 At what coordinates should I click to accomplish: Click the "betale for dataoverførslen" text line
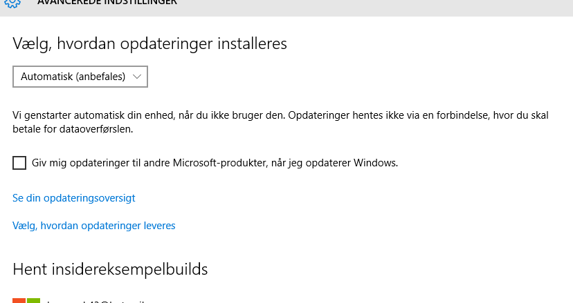(x=73, y=129)
